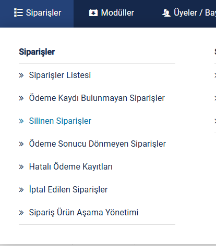Open Siparişler Listesi link
The width and height of the screenshot is (216, 246).
pyautogui.click(x=60, y=75)
